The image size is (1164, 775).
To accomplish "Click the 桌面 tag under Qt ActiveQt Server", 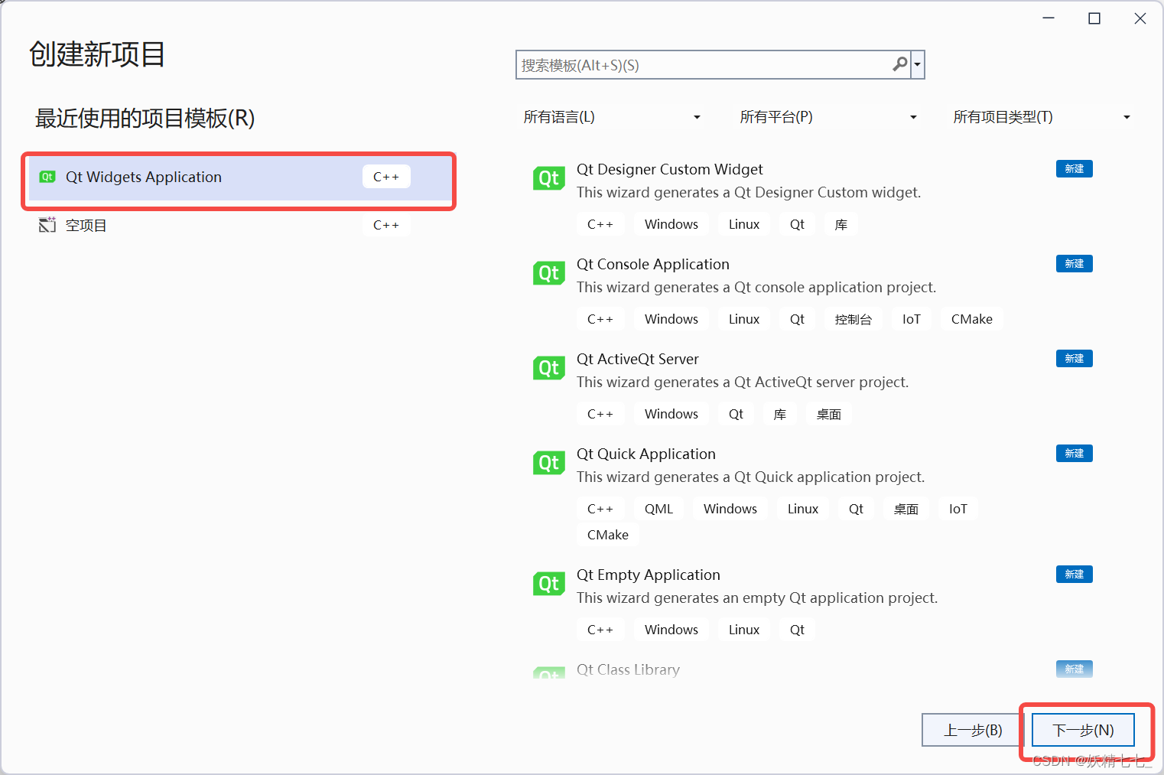I will 829,414.
